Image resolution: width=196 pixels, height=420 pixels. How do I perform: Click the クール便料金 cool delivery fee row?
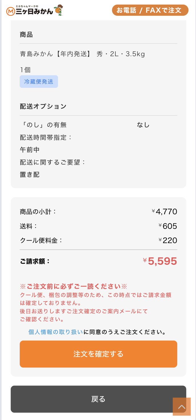pyautogui.click(x=40, y=240)
